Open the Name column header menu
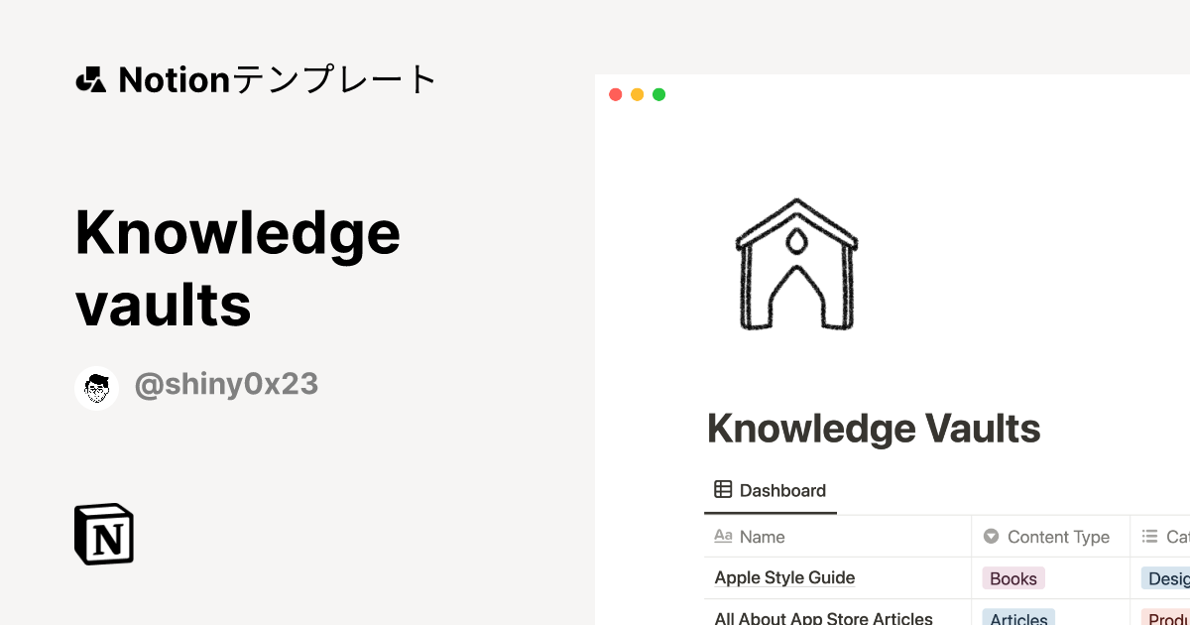Screen dimensions: 1190x625 (762, 536)
